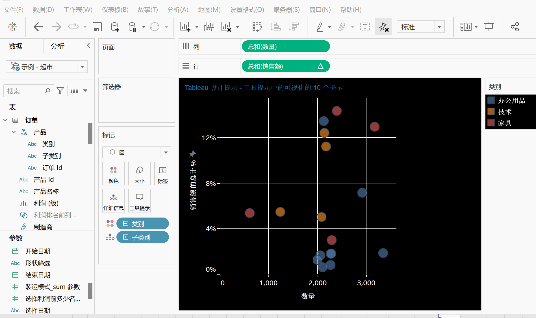Click the pause auto updates icon
536x318 pixels.
pos(132,27)
